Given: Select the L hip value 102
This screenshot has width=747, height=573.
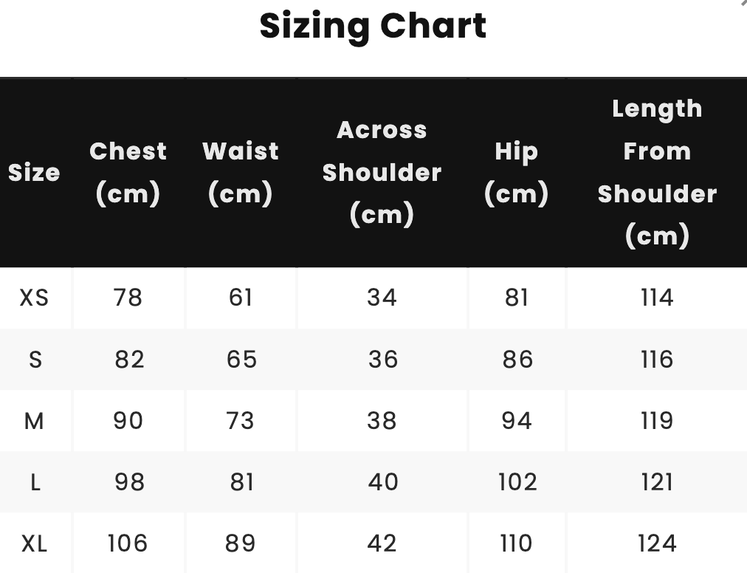Looking at the screenshot, I should coord(517,482).
